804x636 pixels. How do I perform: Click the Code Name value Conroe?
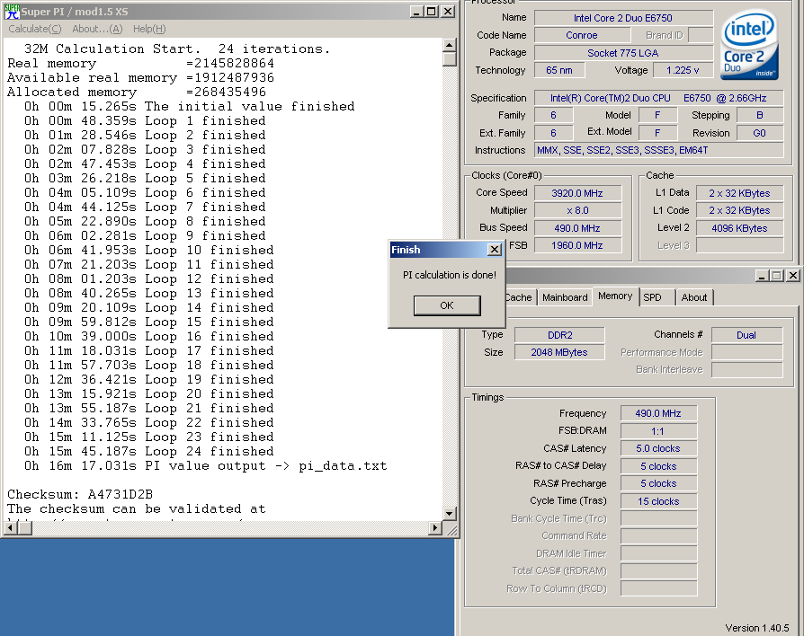click(582, 35)
